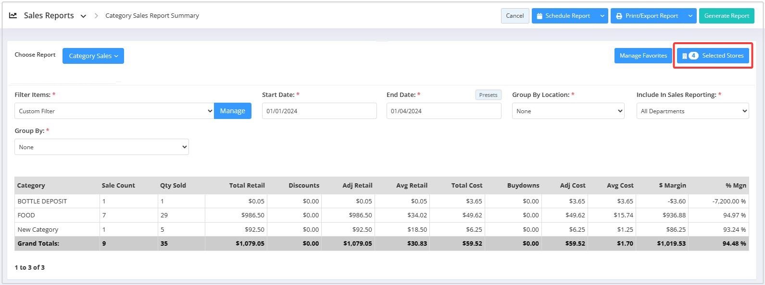Click the 29 quantity sold value

(164, 215)
